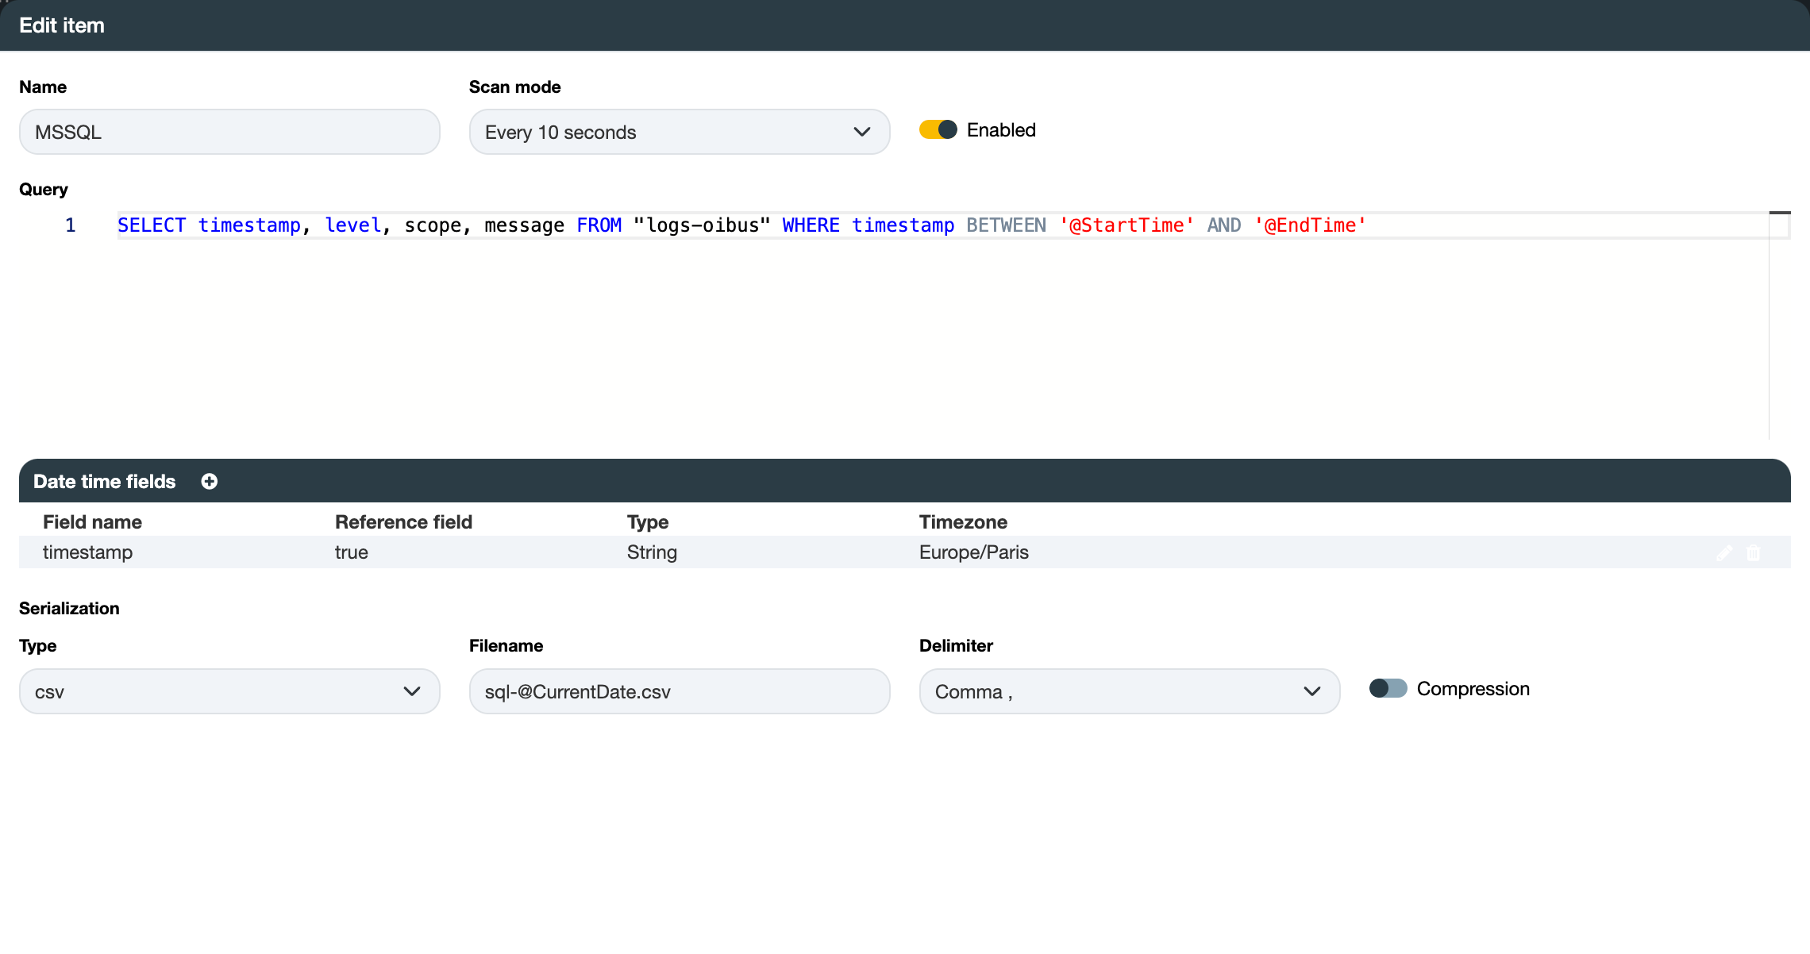This screenshot has height=954, width=1810.
Task: Click the Filename input field
Action: pyautogui.click(x=680, y=691)
